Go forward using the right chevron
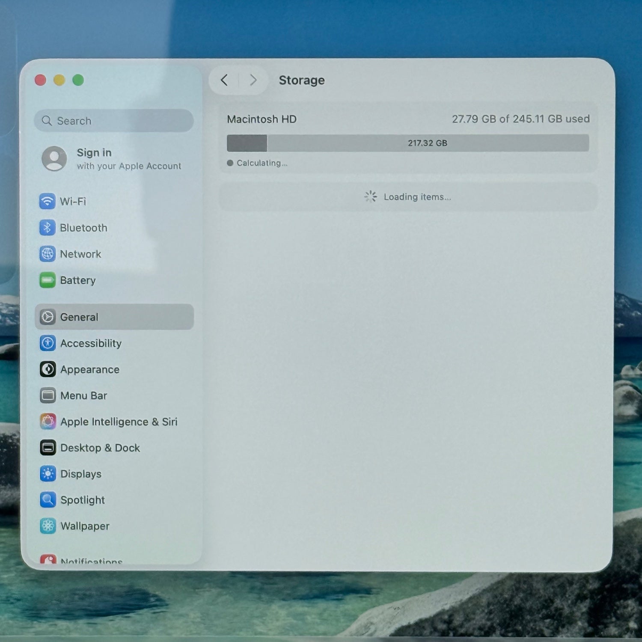Screen dimensions: 642x642 coord(253,80)
